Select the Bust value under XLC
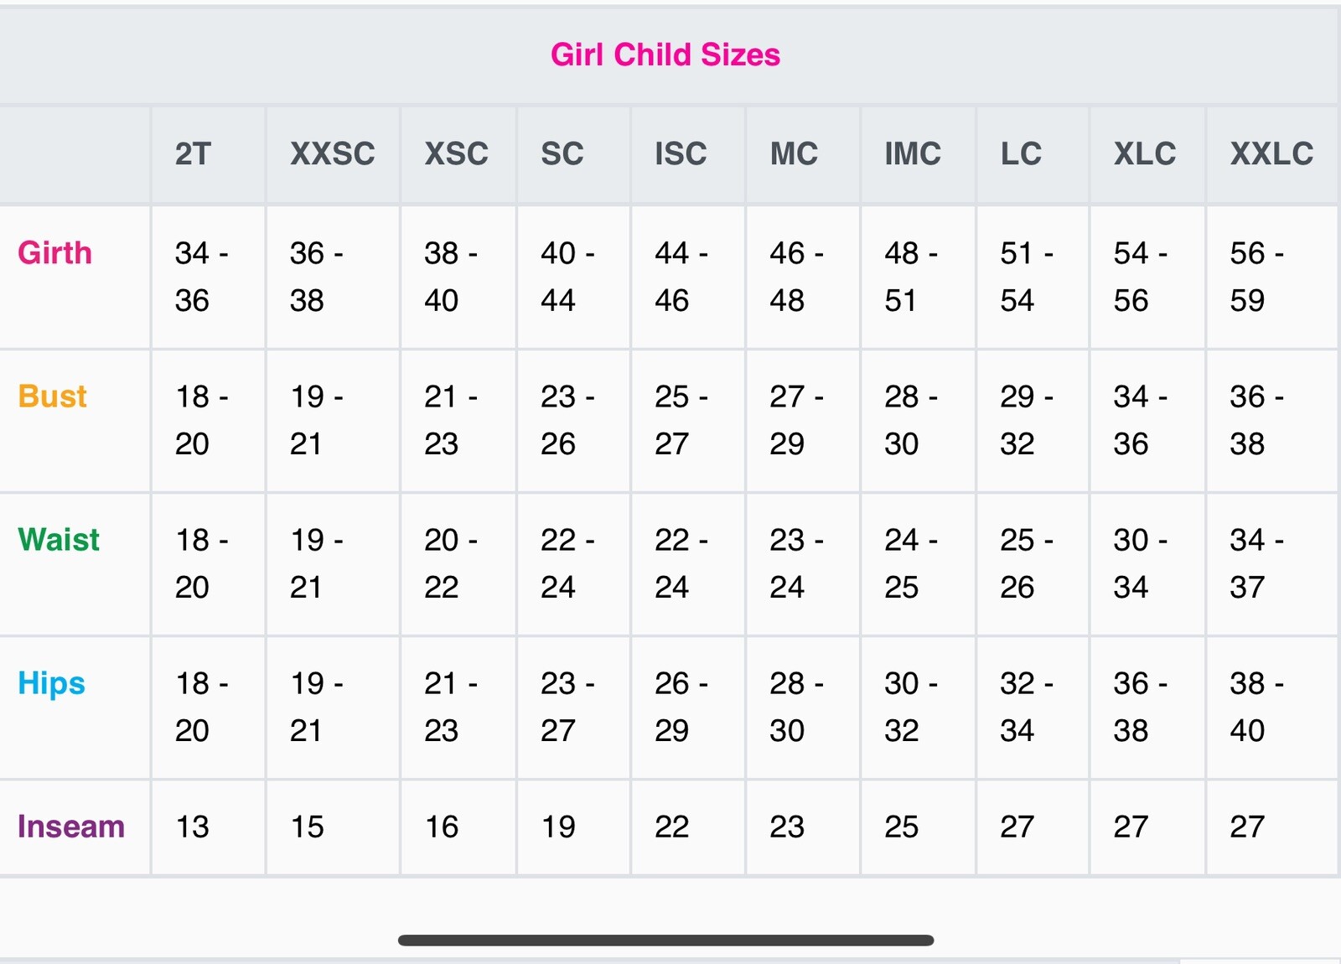Image resolution: width=1341 pixels, height=964 pixels. click(x=1140, y=420)
